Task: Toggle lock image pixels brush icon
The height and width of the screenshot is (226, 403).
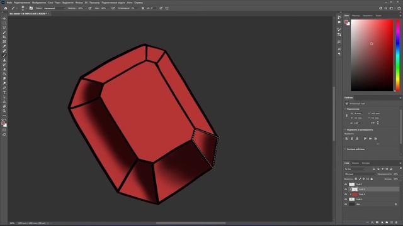Action: point(360,179)
